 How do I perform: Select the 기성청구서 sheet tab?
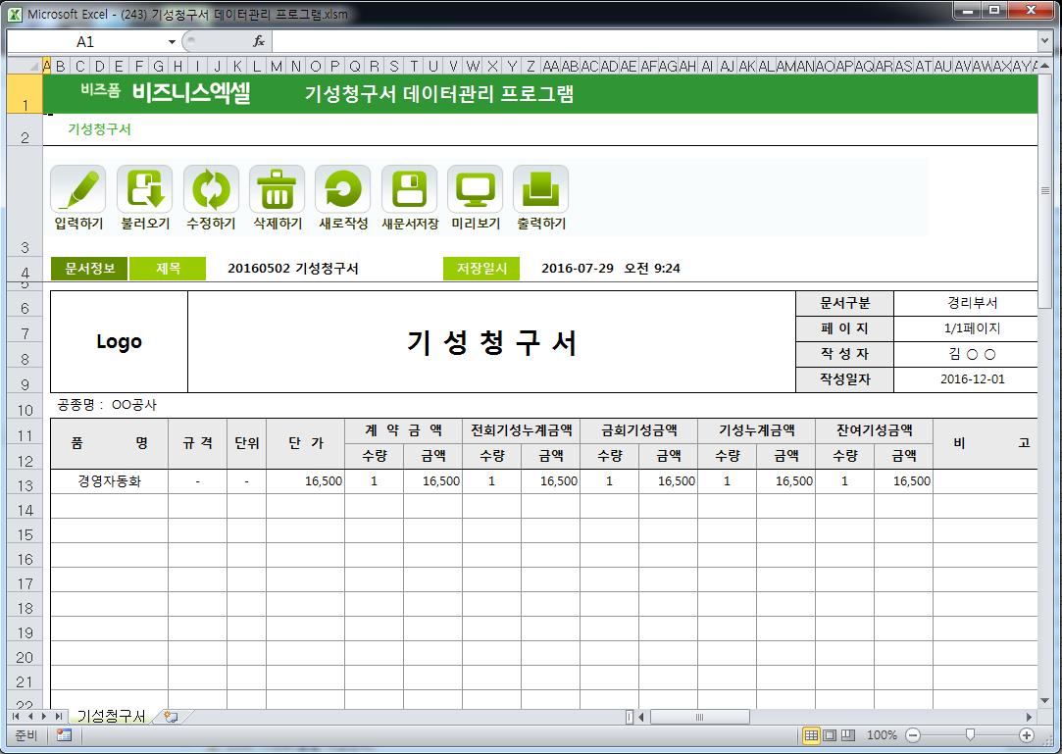pyautogui.click(x=111, y=717)
